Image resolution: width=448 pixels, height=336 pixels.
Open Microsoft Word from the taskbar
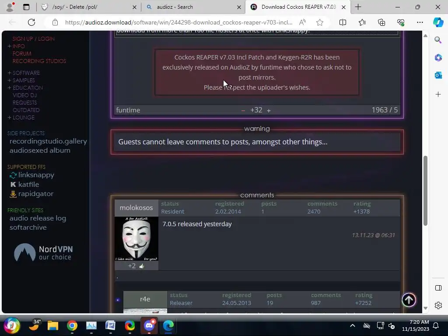[x=110, y=325]
